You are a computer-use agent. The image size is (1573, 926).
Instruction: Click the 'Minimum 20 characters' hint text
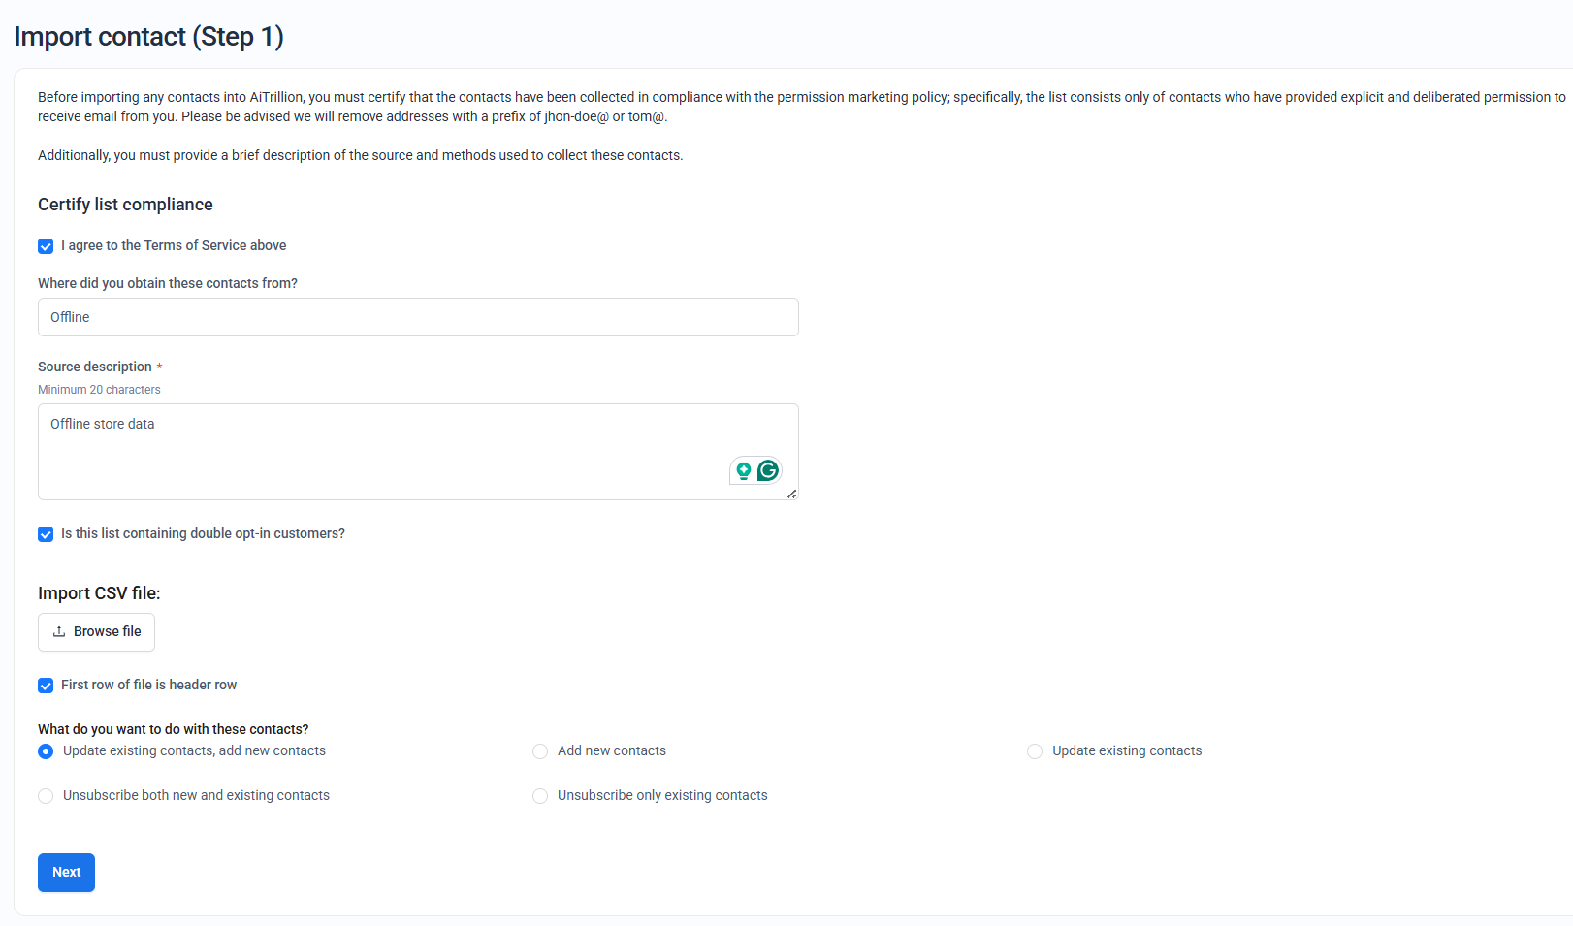tap(99, 390)
